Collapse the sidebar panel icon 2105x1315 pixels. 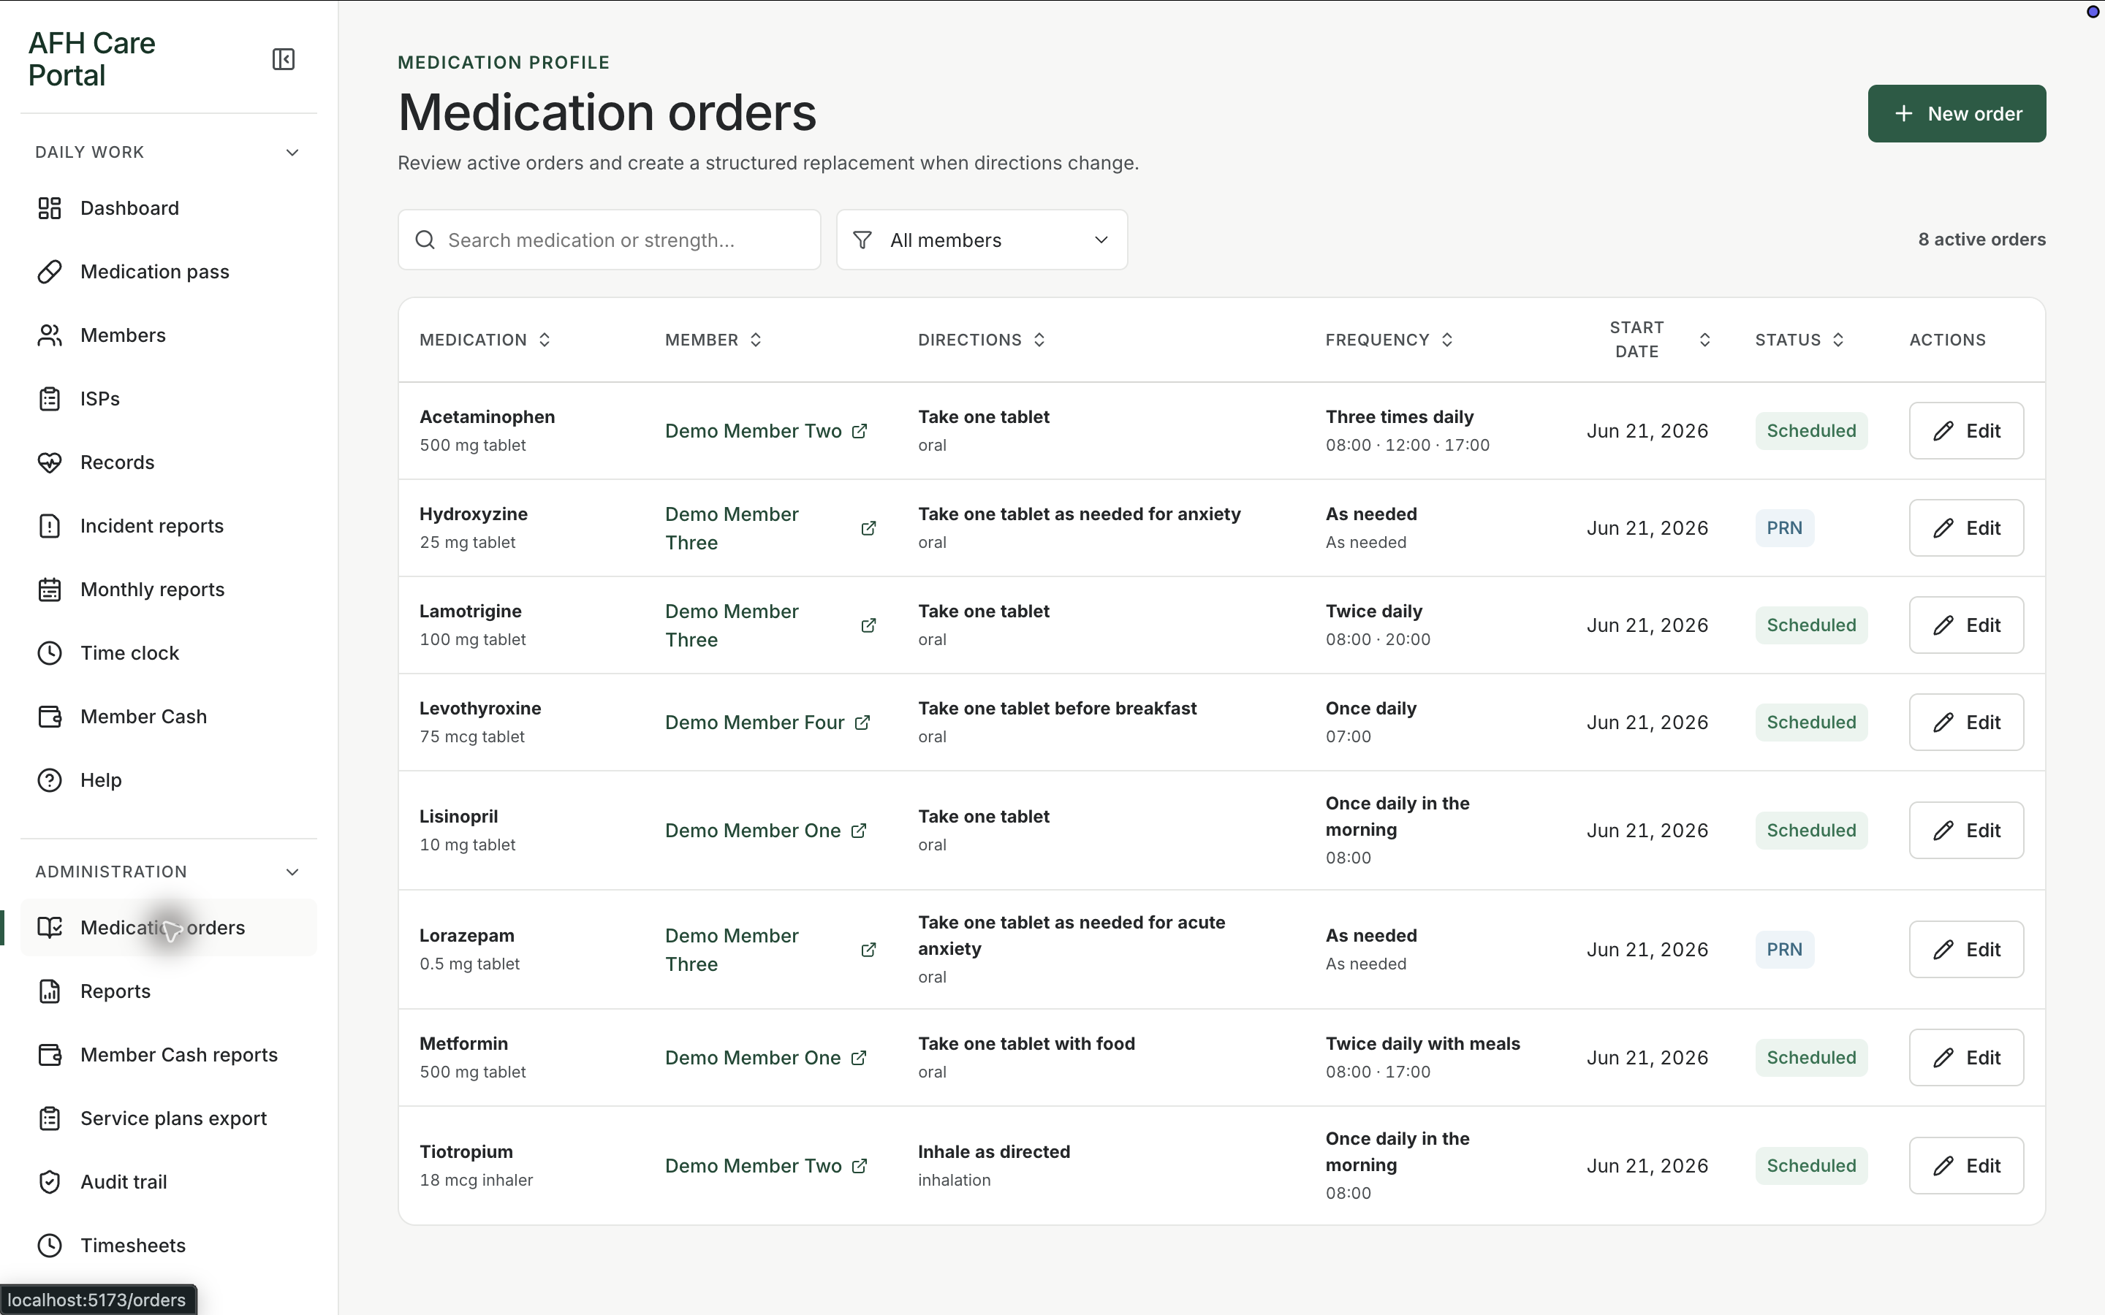284,59
